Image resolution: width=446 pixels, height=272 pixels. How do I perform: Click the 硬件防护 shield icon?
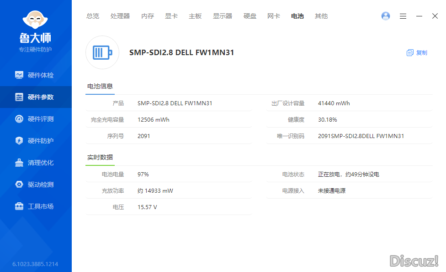pyautogui.click(x=19, y=141)
